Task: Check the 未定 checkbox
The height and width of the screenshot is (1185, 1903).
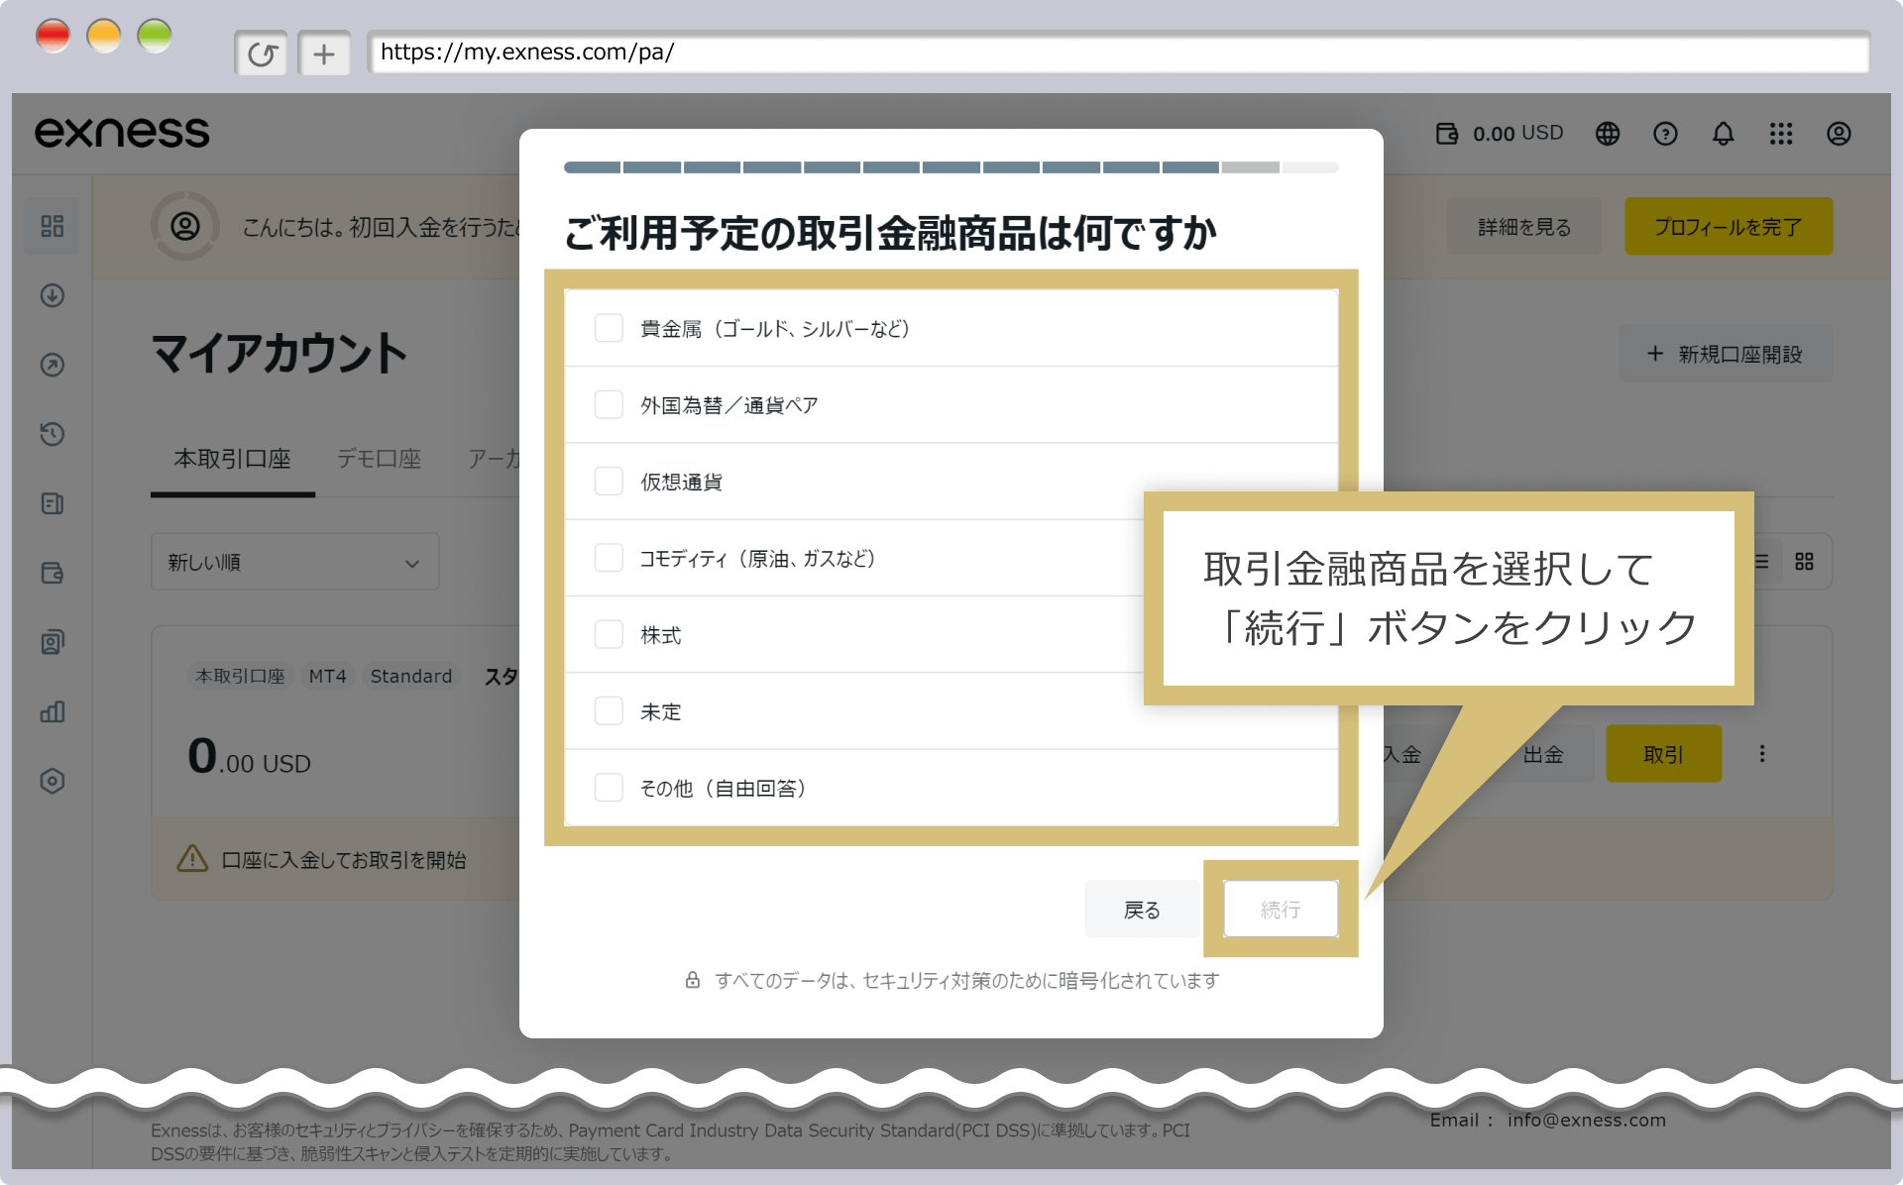Action: tap(609, 710)
